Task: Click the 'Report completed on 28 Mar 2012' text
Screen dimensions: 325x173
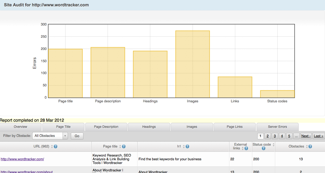Action: pos(32,120)
